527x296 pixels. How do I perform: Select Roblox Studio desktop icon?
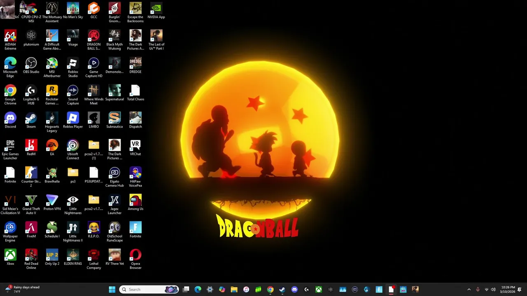[73, 67]
